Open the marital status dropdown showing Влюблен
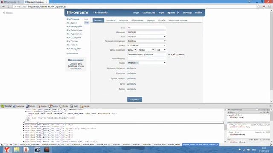The image size is (273, 153). tap(146, 41)
